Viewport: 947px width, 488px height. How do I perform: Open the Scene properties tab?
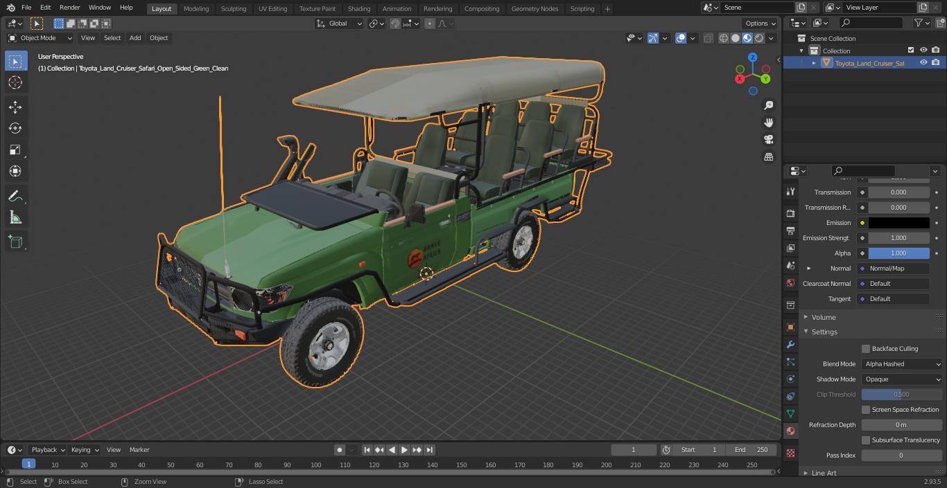(x=790, y=265)
